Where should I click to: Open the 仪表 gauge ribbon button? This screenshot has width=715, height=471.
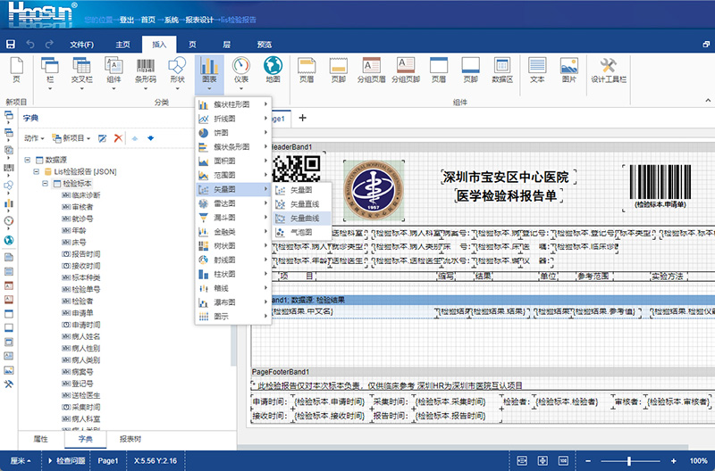tap(240, 73)
